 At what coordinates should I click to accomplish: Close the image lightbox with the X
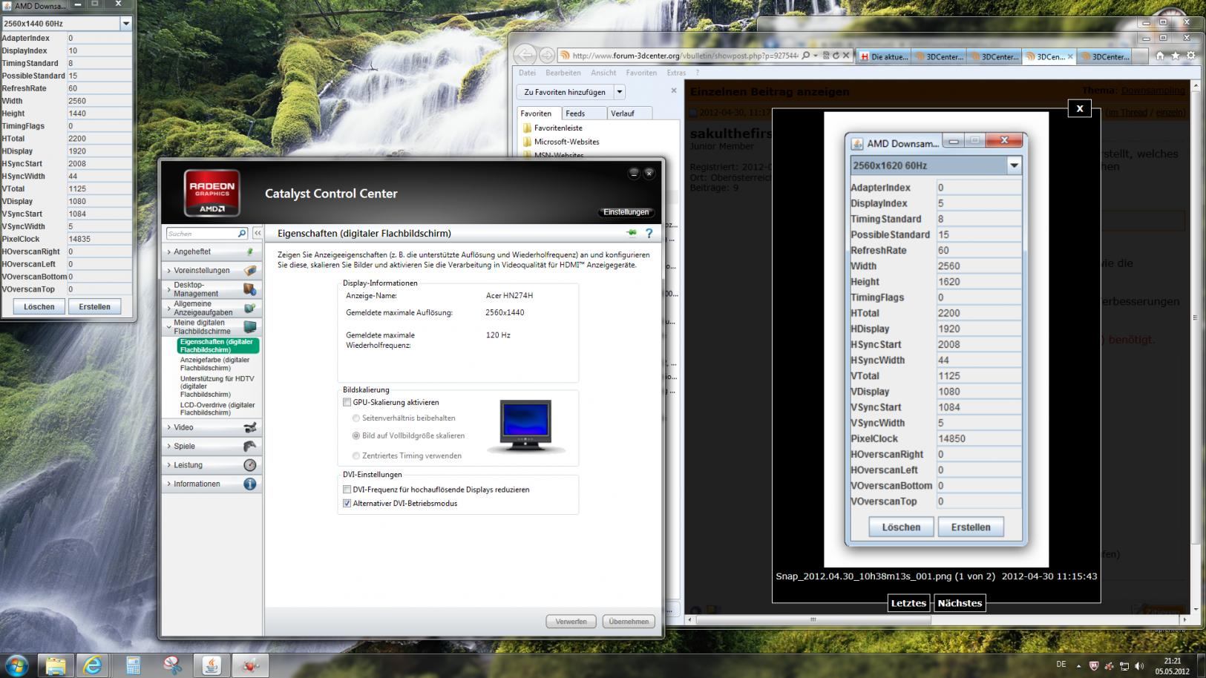pos(1080,108)
